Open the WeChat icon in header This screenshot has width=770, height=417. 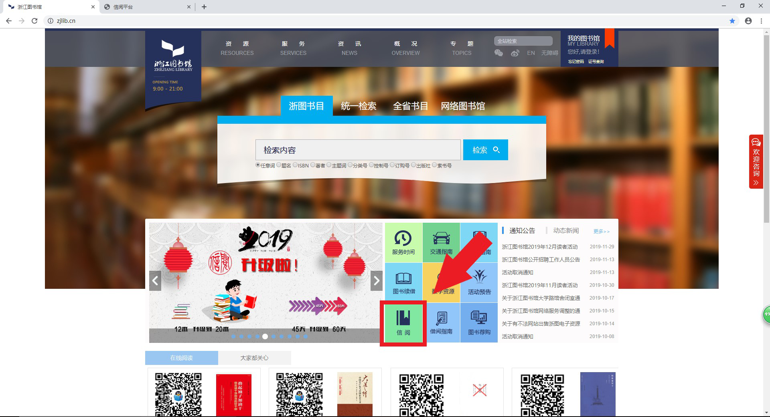pos(498,53)
